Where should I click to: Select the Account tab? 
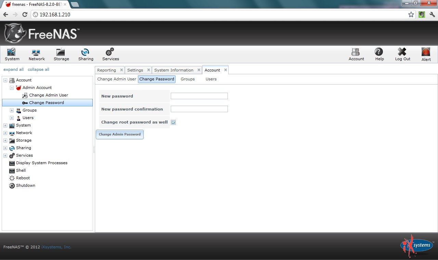[212, 70]
